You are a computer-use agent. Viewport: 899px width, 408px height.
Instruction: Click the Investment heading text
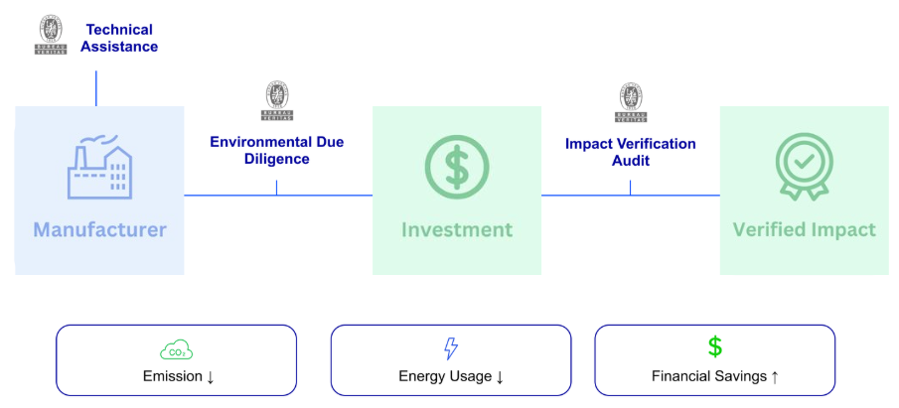click(x=457, y=230)
